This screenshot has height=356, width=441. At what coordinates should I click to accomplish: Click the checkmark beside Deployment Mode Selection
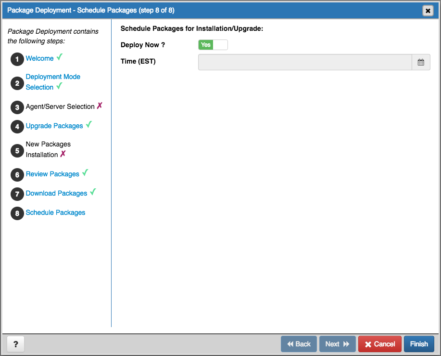point(59,86)
